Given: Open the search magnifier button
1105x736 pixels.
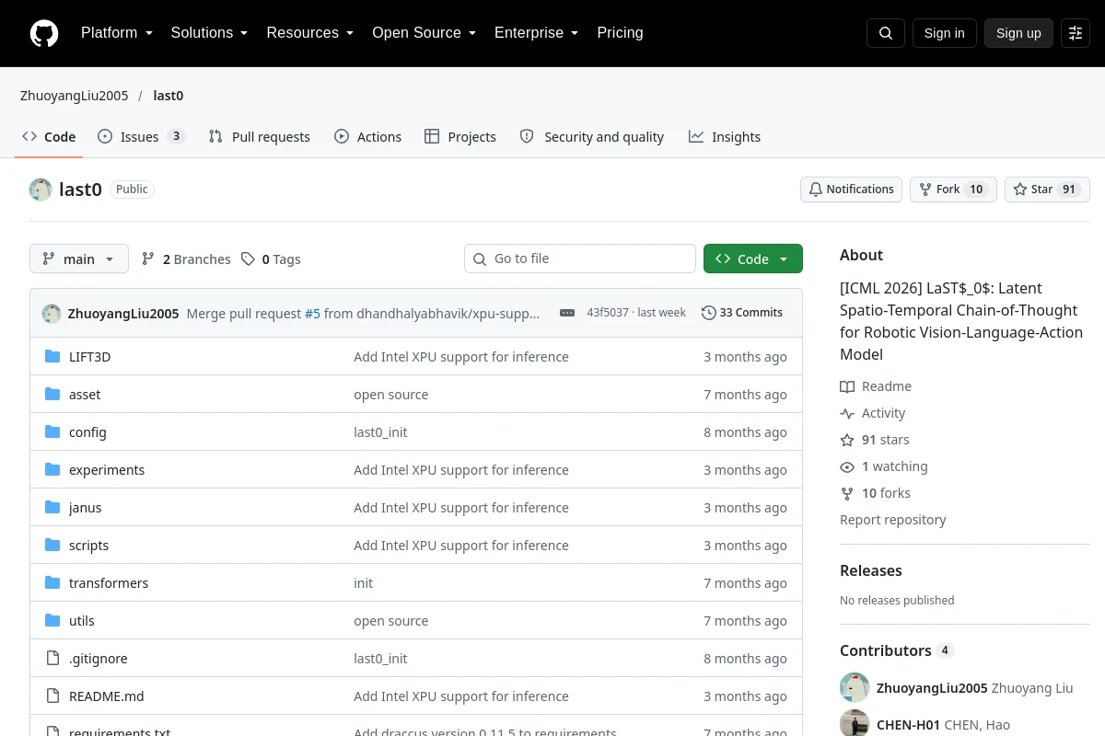Looking at the screenshot, I should tap(886, 33).
